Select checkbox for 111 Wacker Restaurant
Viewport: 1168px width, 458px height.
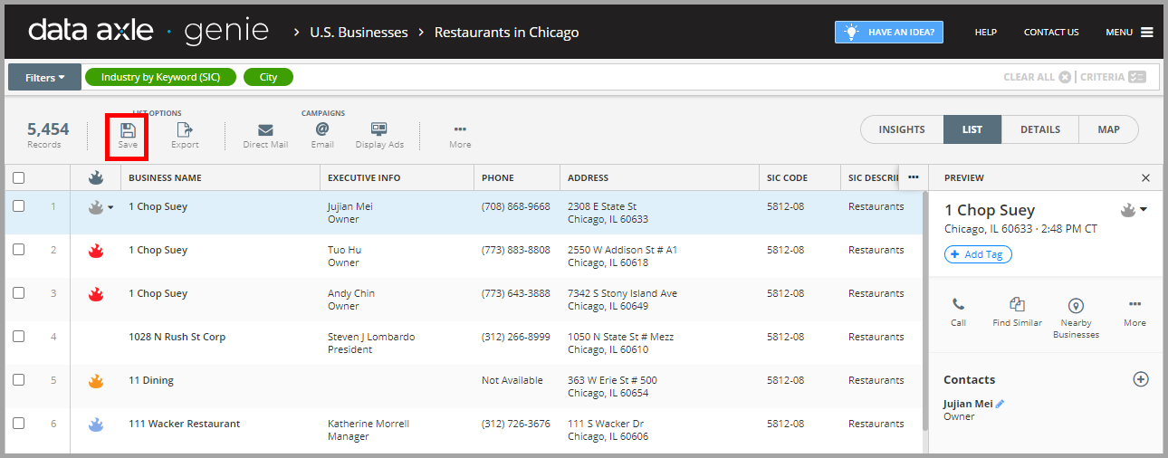(19, 424)
